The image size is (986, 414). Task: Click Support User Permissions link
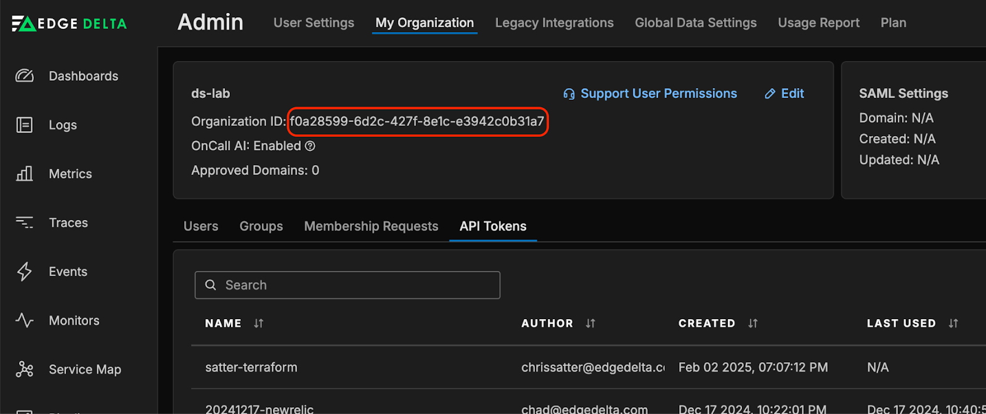(x=651, y=94)
